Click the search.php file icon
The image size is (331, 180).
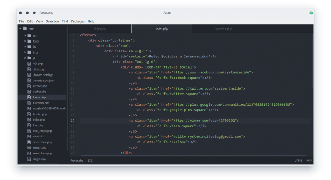29,147
